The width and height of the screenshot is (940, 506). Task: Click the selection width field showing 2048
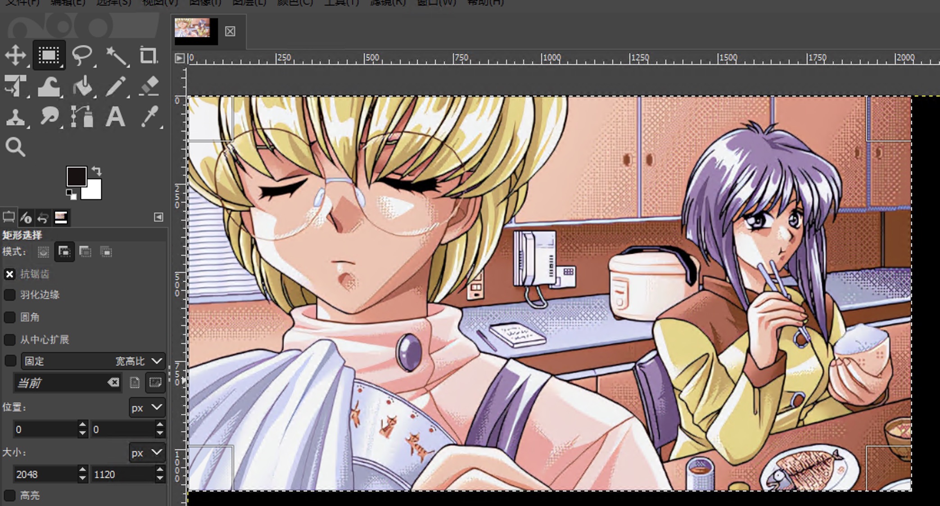click(44, 474)
